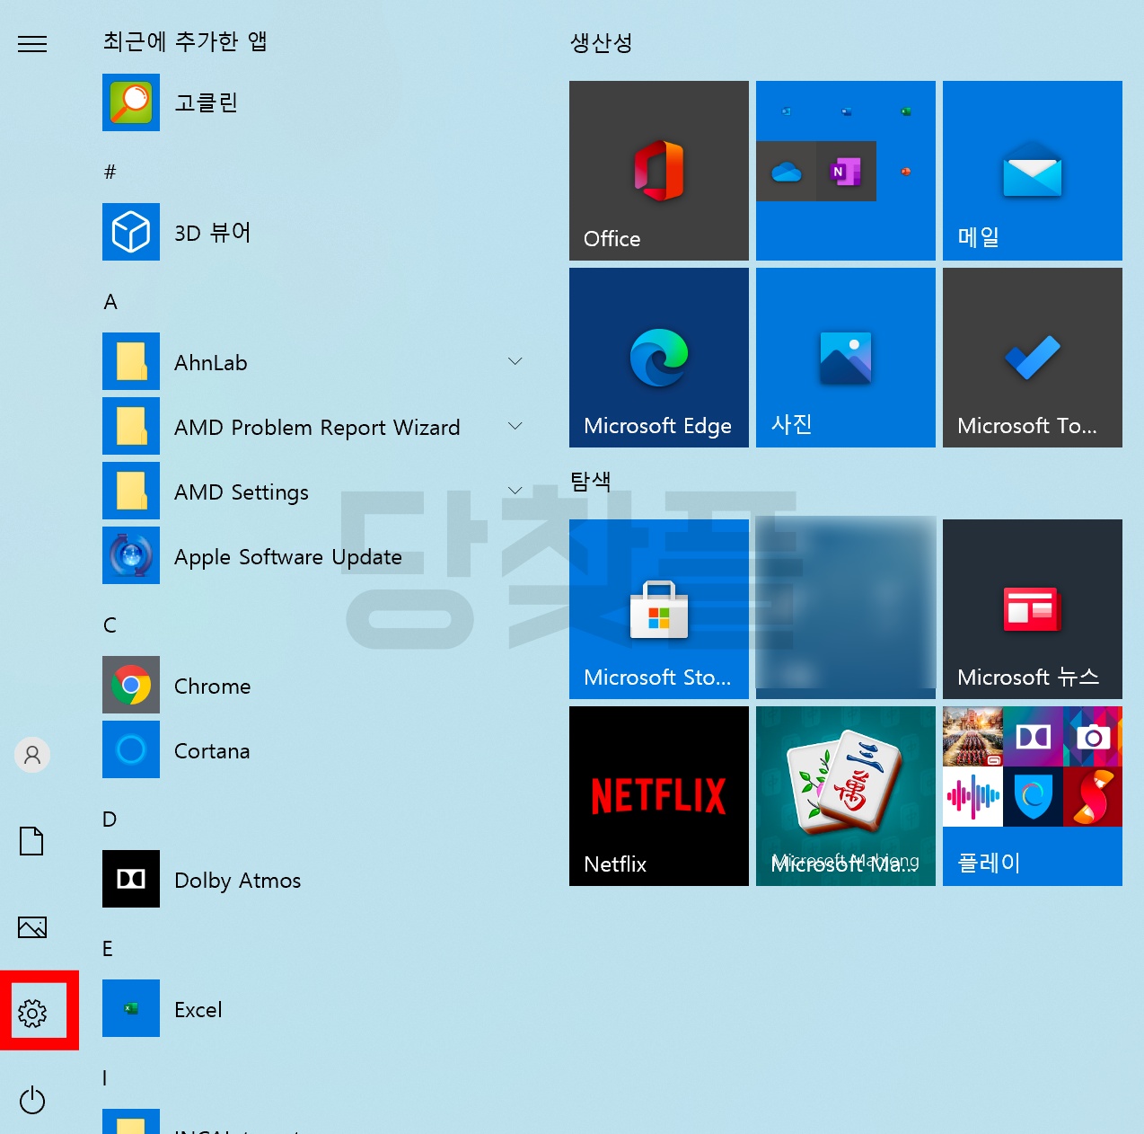Click the letter I group header
The width and height of the screenshot is (1144, 1134).
(105, 1078)
